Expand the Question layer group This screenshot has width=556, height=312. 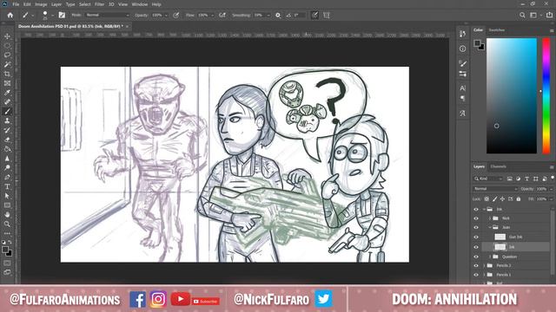tap(490, 257)
